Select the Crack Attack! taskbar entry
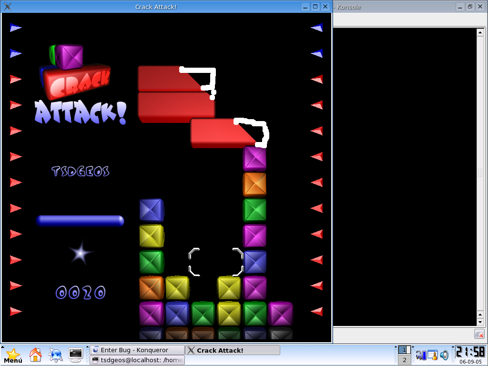 click(x=232, y=350)
